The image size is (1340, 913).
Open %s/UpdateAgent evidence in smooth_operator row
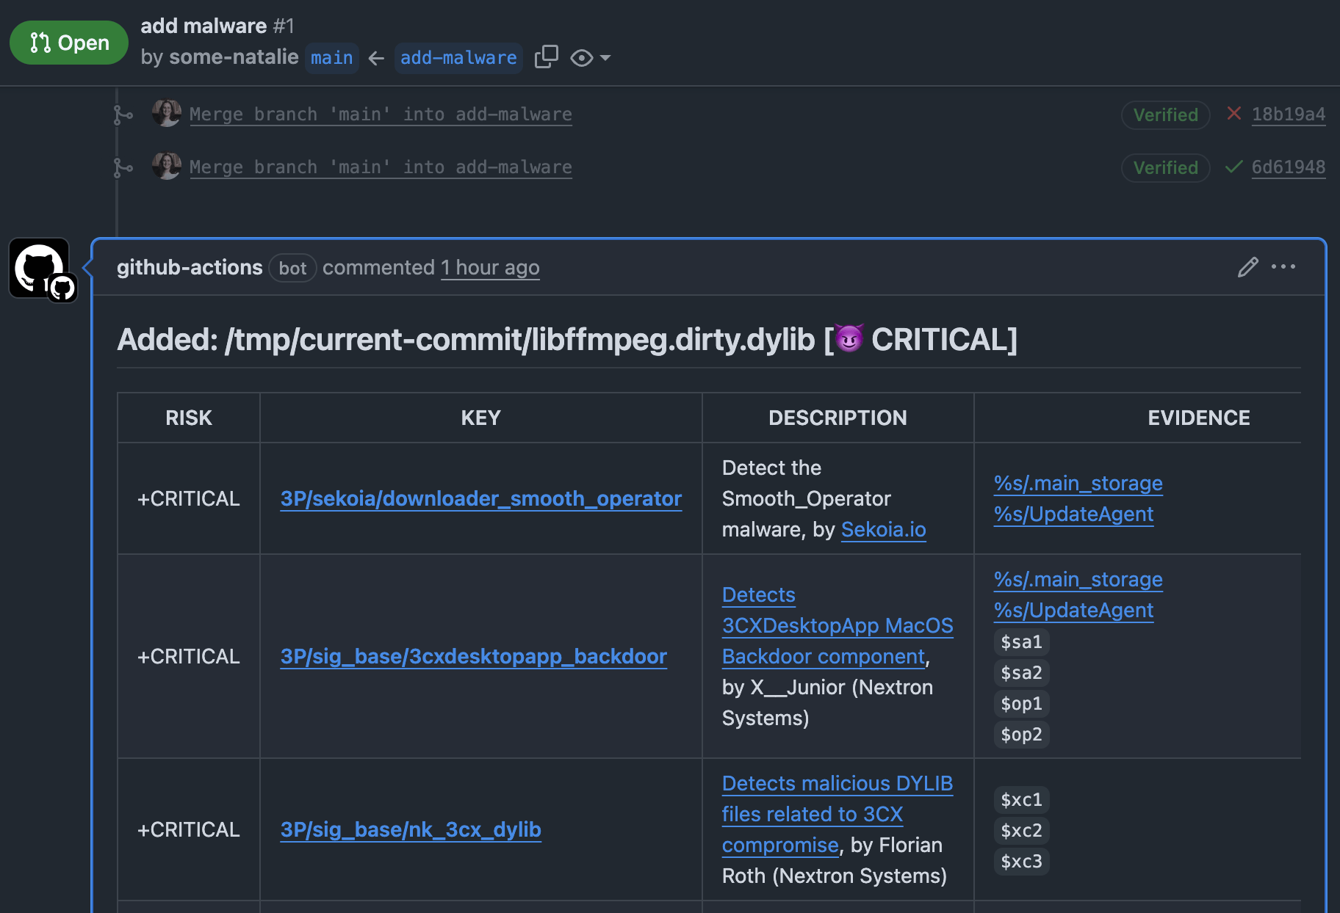click(x=1073, y=514)
